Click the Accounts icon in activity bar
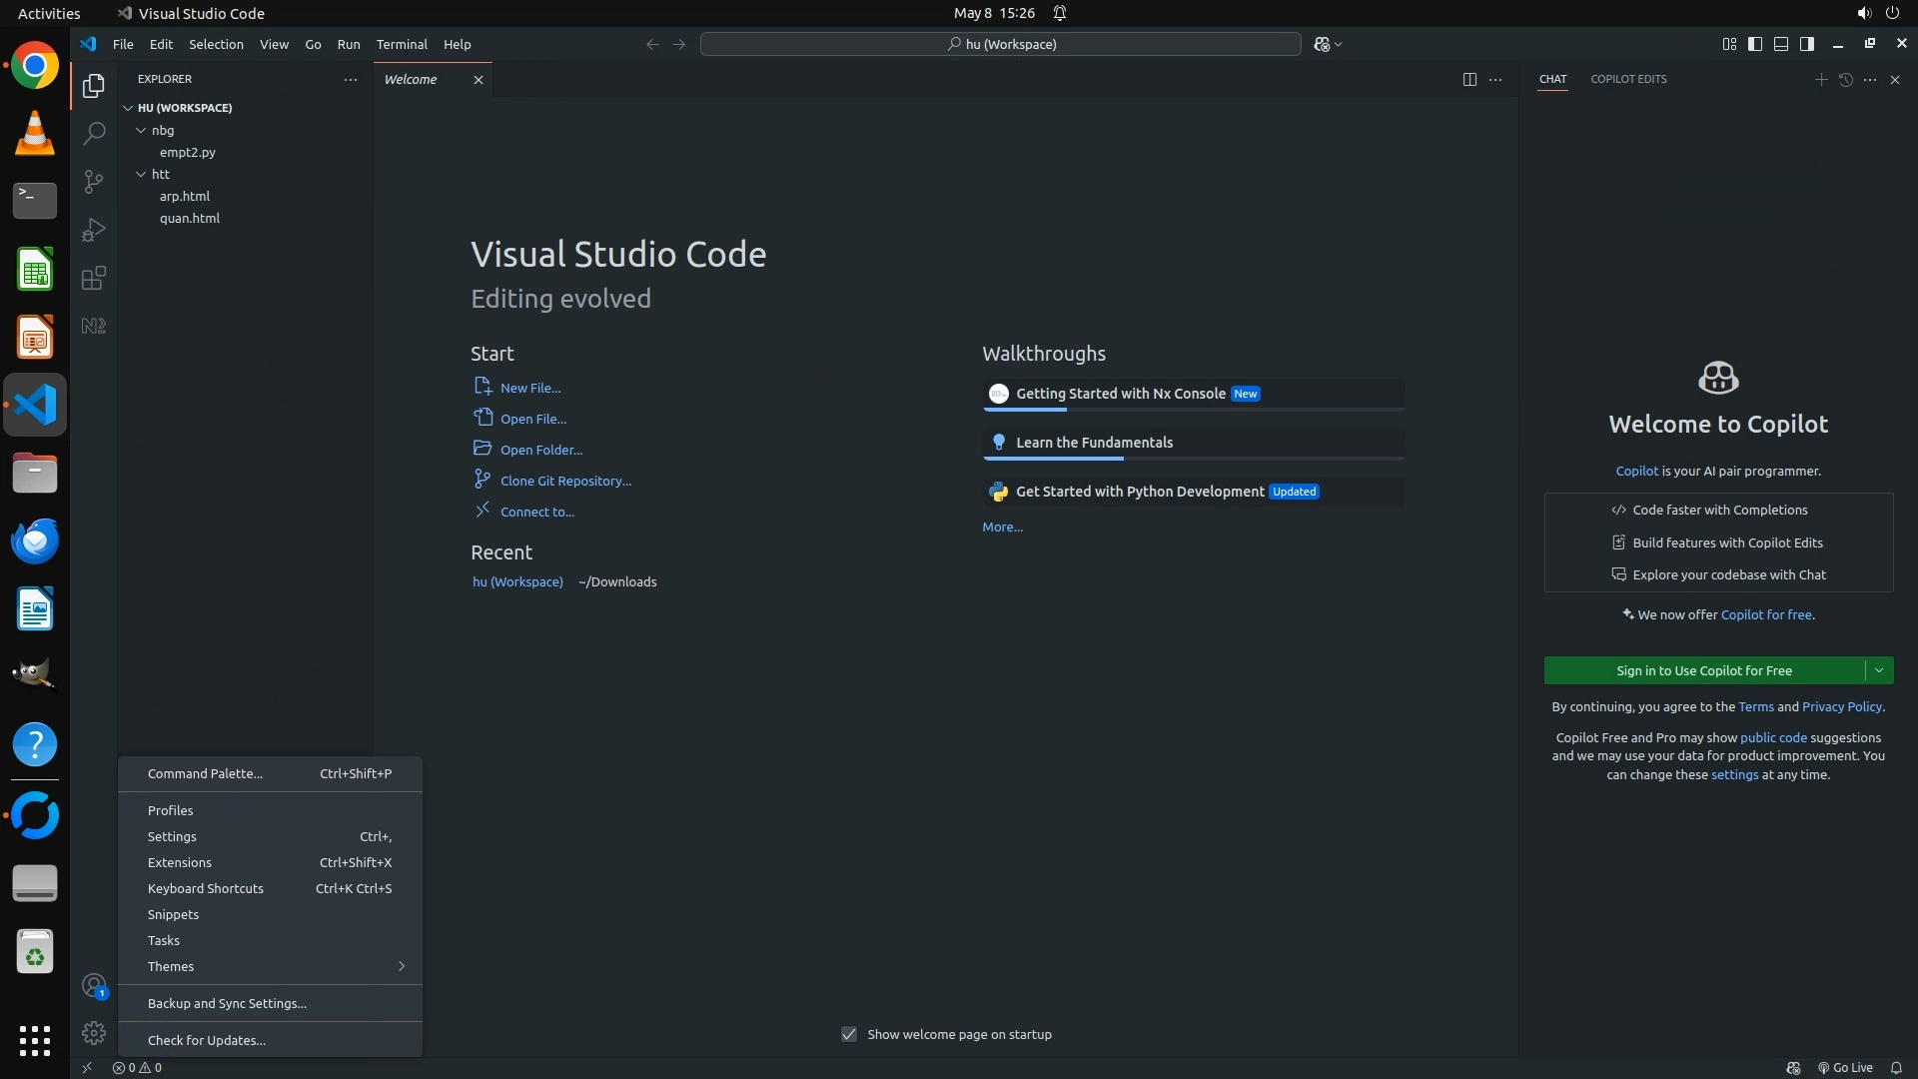Image resolution: width=1918 pixels, height=1079 pixels. pos(94,986)
